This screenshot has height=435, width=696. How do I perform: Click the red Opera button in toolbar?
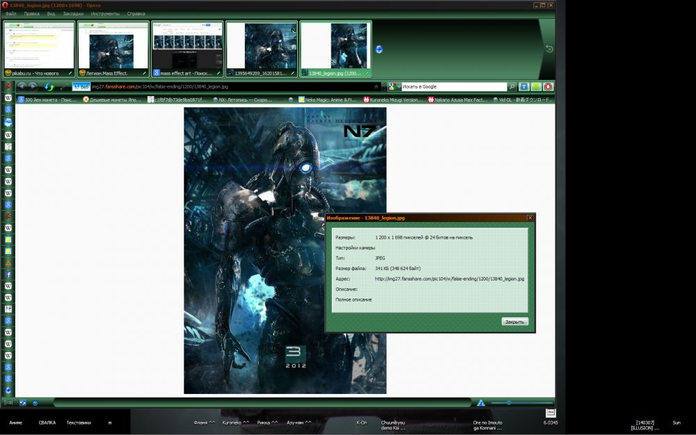click(548, 86)
